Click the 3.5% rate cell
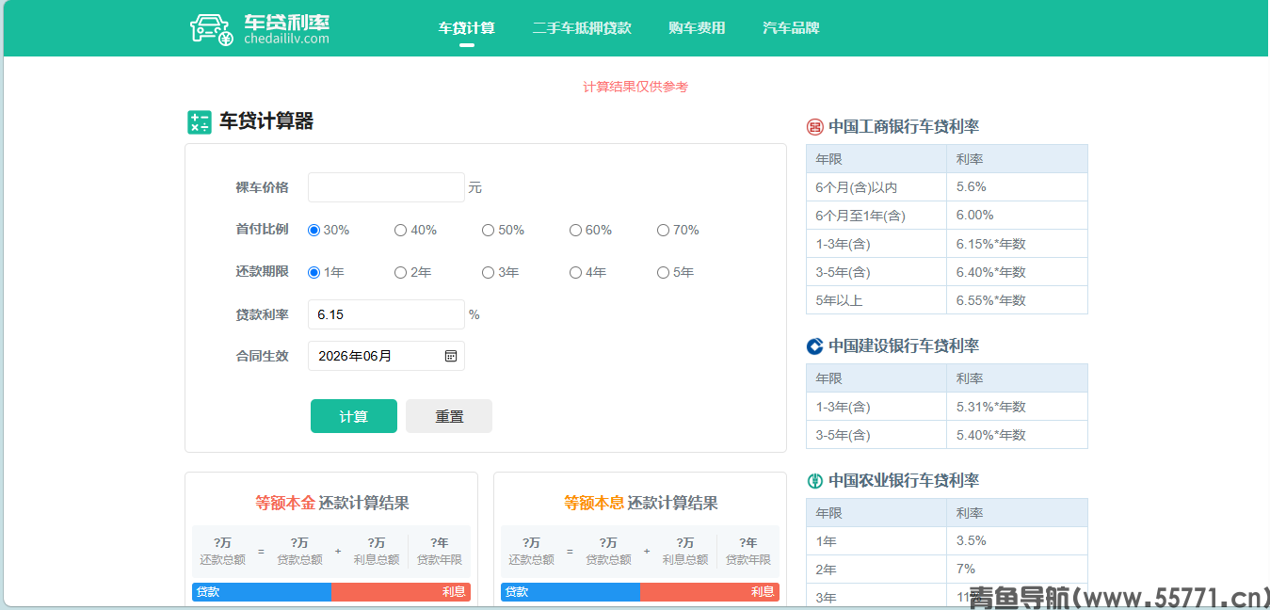The width and height of the screenshot is (1270, 610). [x=1017, y=541]
